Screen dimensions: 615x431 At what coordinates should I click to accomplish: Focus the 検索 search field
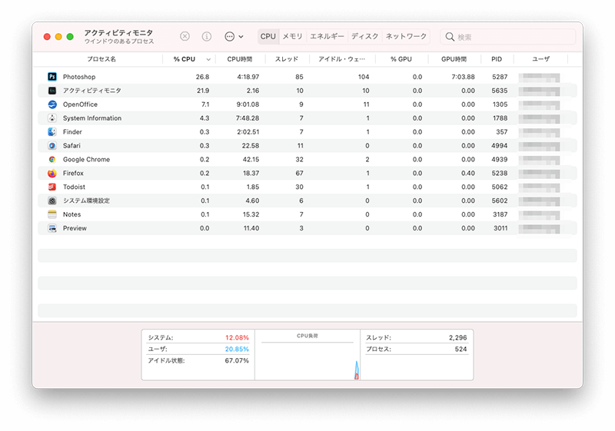508,37
